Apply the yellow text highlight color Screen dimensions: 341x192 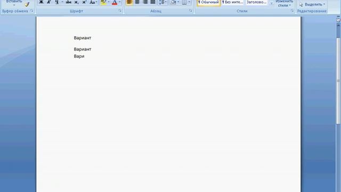104,2
